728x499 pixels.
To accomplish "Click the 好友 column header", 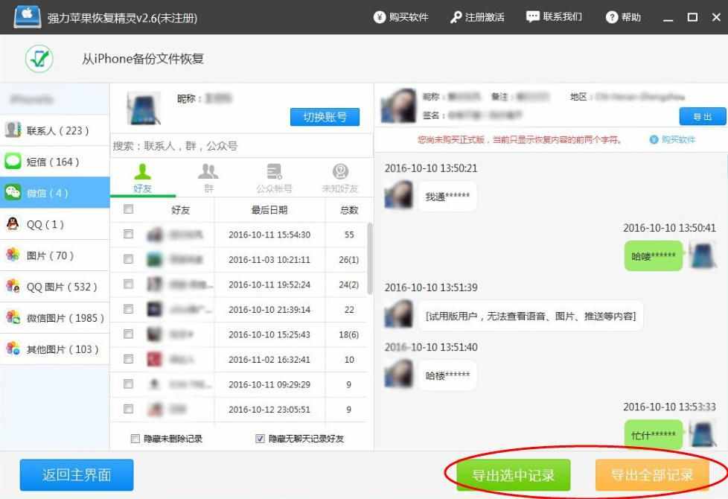I will [180, 210].
